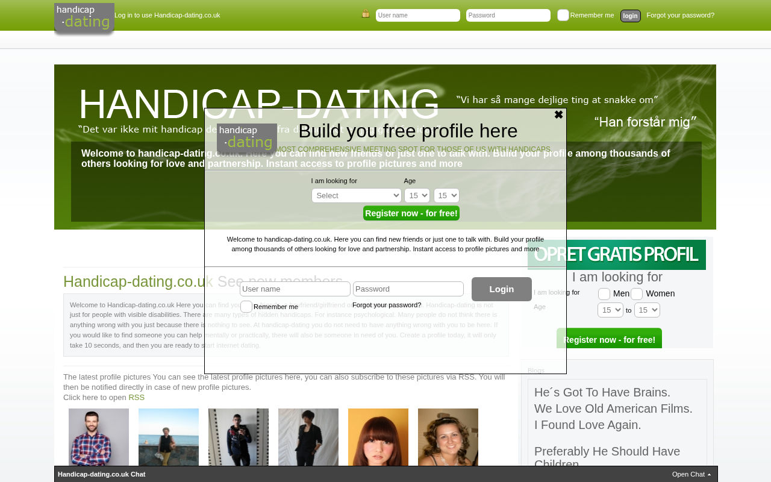Screen dimensions: 771x482
Task: Click the 'Blogs' section label
Action: pos(536,371)
